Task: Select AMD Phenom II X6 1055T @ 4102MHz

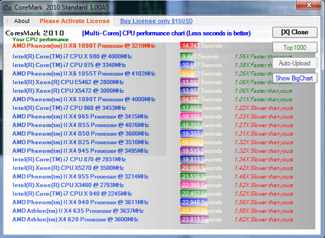Action: pos(84,74)
